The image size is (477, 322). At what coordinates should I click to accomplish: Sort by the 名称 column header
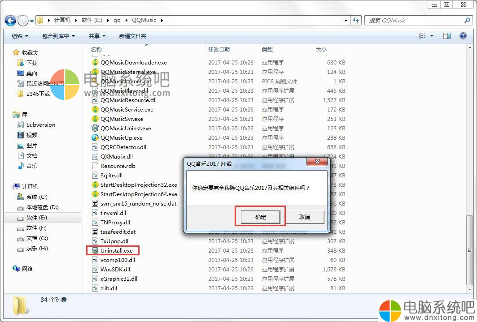point(96,49)
